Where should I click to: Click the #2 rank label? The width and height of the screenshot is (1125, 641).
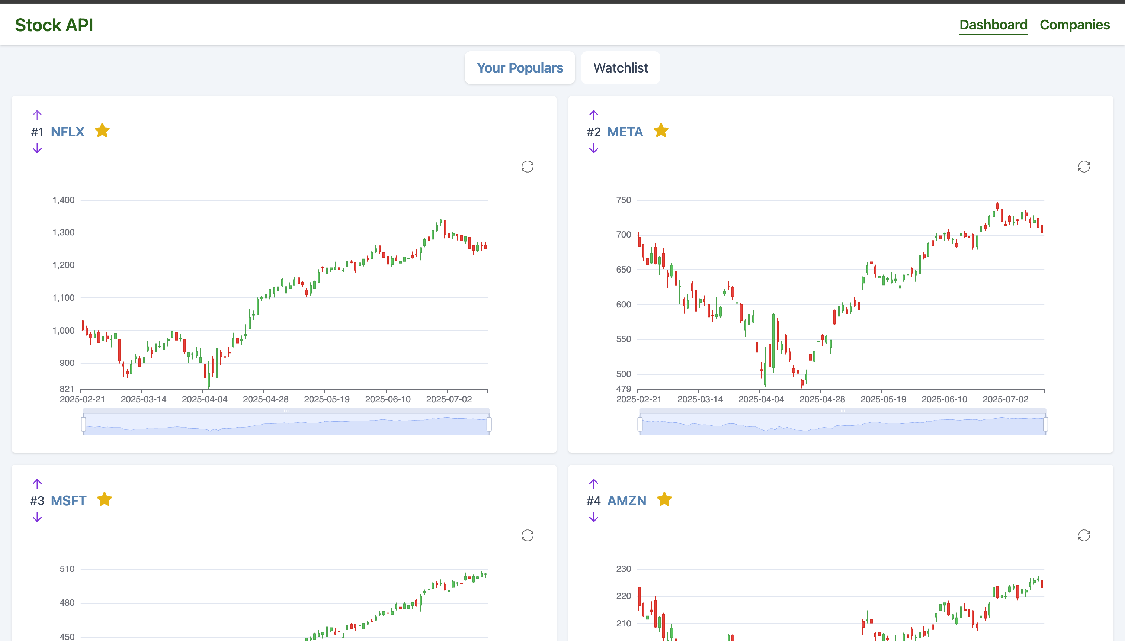(x=593, y=132)
